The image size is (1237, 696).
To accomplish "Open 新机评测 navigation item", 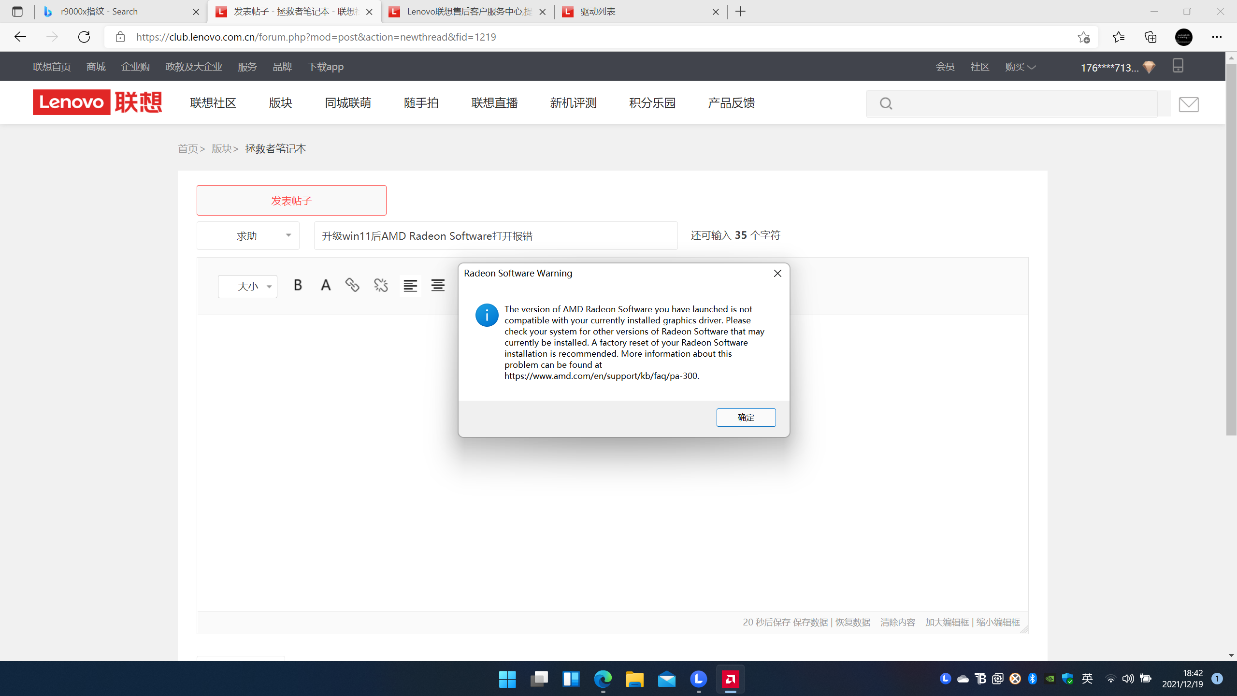I will 573,103.
